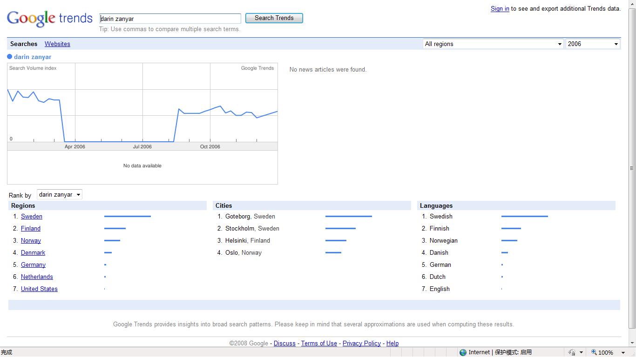Switch to the Websites tab
This screenshot has height=357, width=636.
[57, 44]
